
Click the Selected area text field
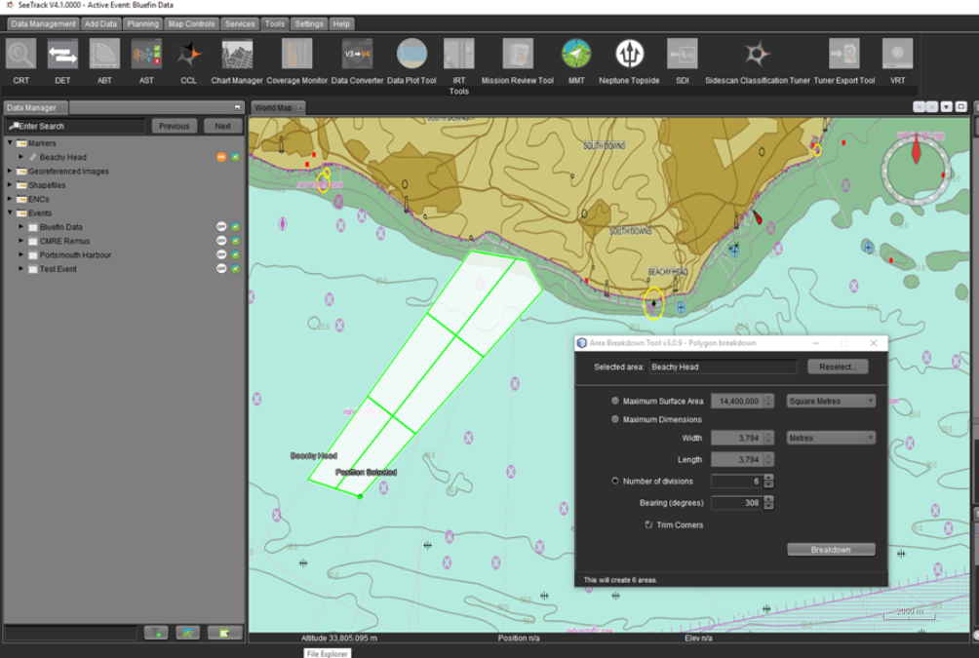pyautogui.click(x=723, y=367)
